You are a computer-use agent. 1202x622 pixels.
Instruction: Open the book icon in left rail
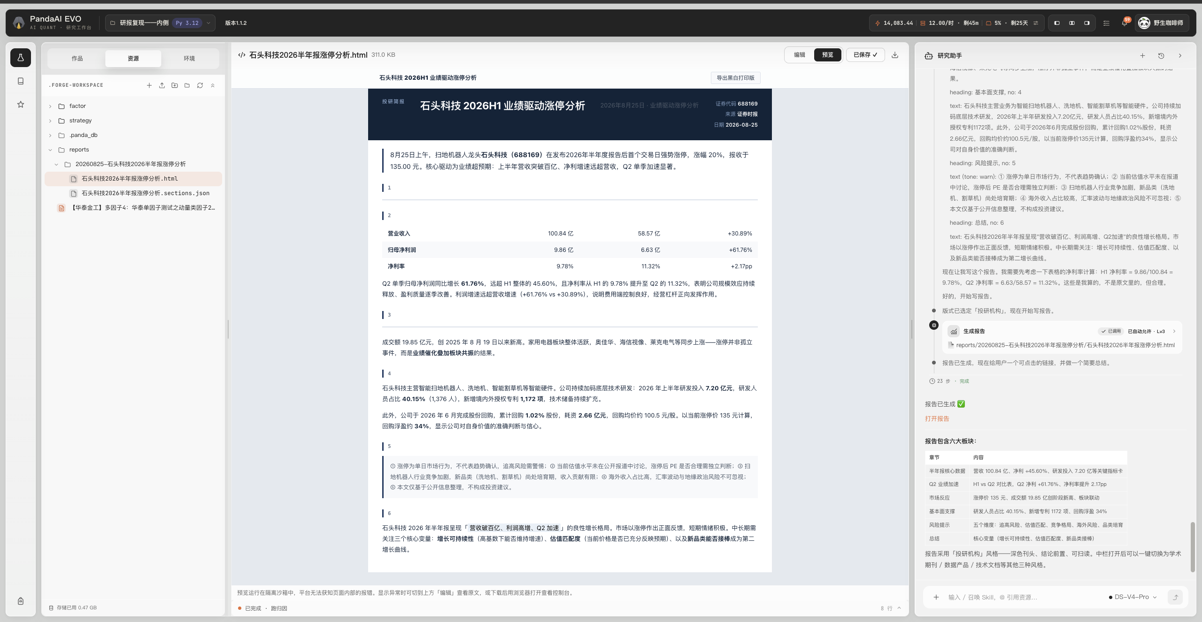click(x=21, y=81)
